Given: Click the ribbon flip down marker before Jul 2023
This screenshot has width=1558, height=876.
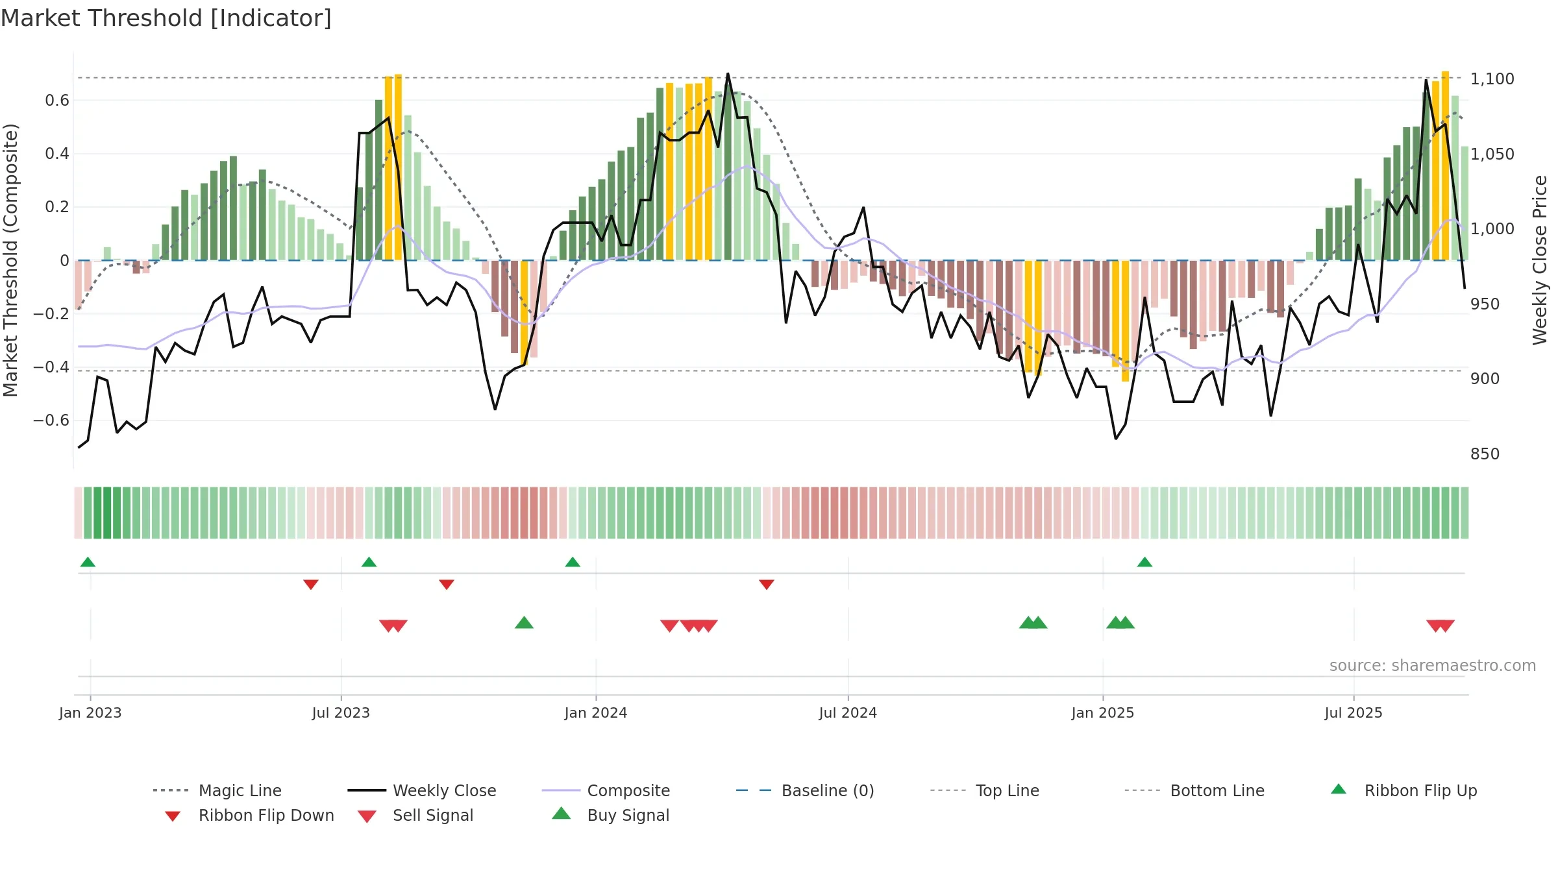Looking at the screenshot, I should [311, 585].
